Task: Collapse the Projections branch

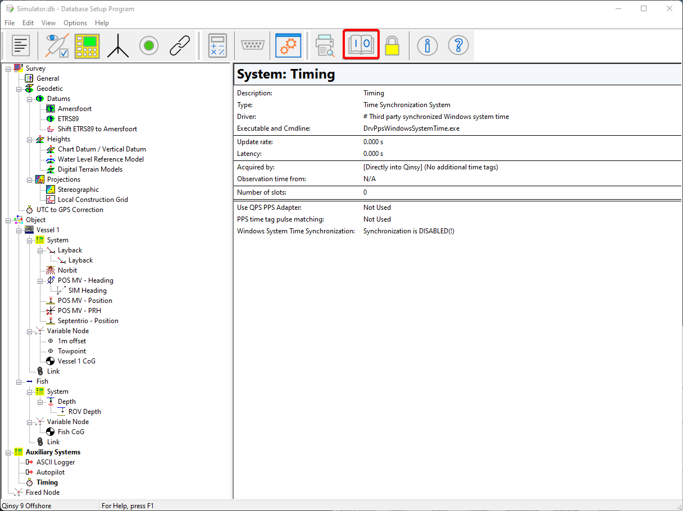Action: (29, 179)
